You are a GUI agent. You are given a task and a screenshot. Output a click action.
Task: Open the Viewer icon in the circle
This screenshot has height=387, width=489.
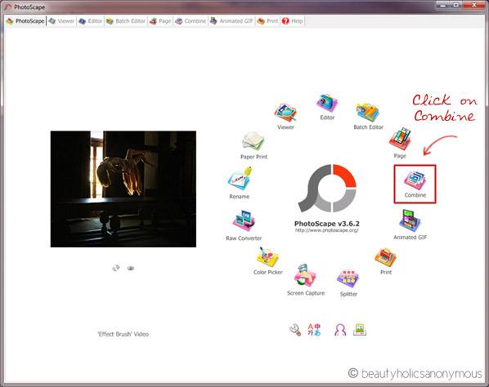[x=285, y=113]
